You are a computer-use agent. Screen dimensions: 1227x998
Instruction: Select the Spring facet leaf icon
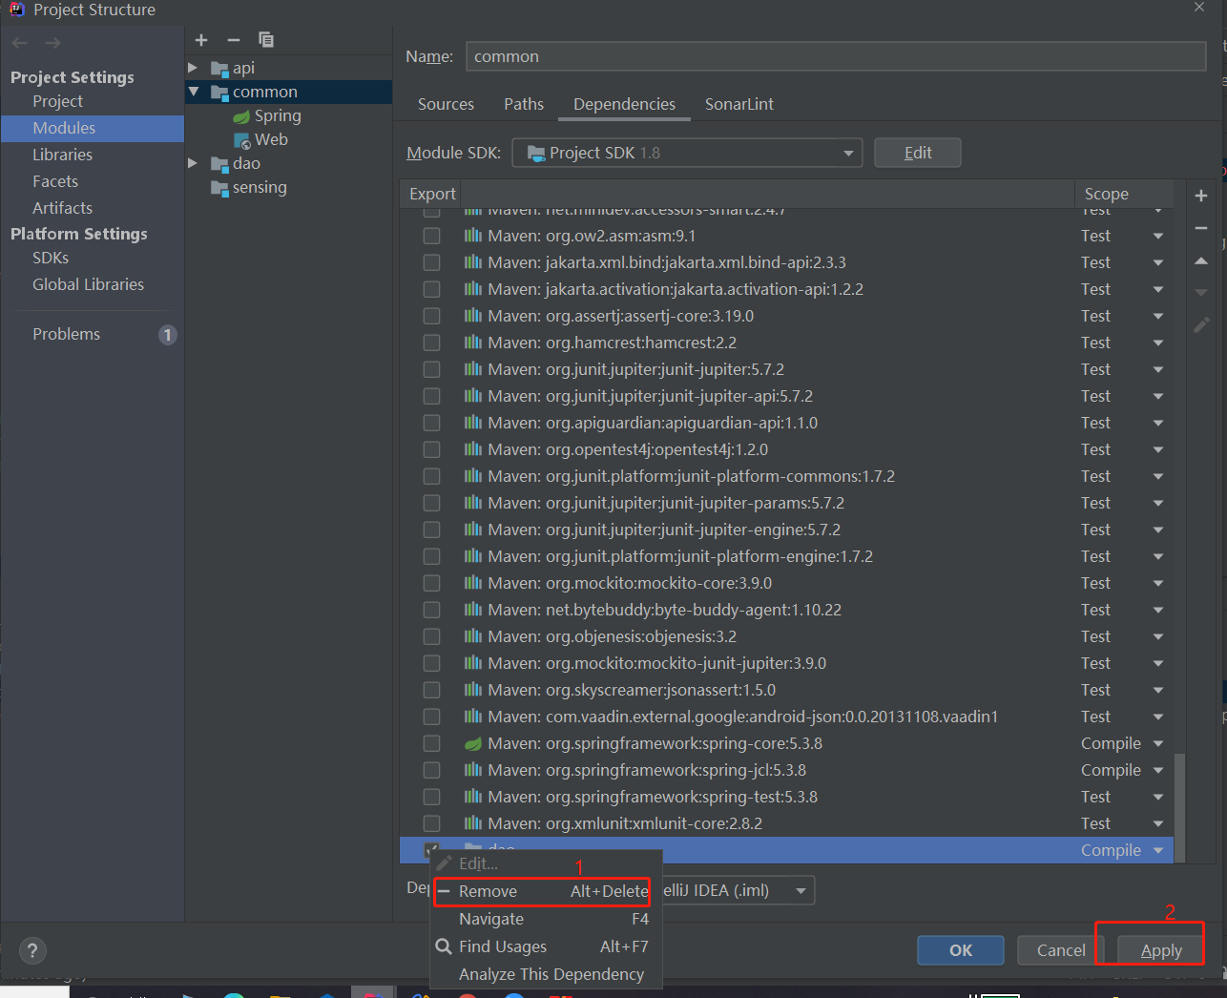coord(241,116)
